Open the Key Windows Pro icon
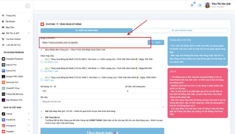This screenshot has height=134, width=235. (x=3, y=100)
